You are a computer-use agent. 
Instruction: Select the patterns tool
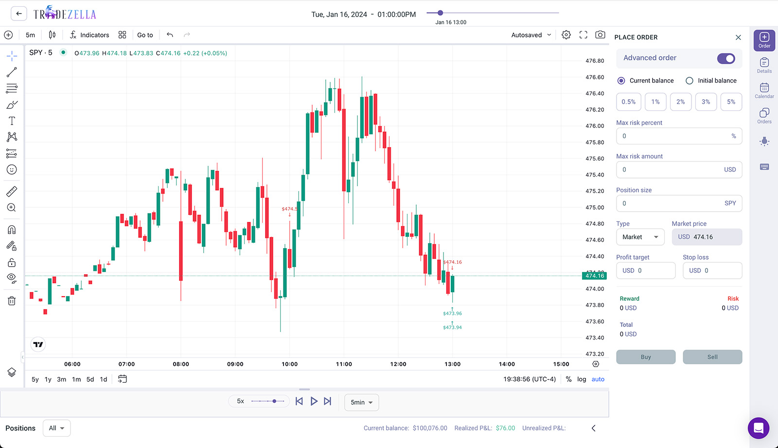[12, 137]
